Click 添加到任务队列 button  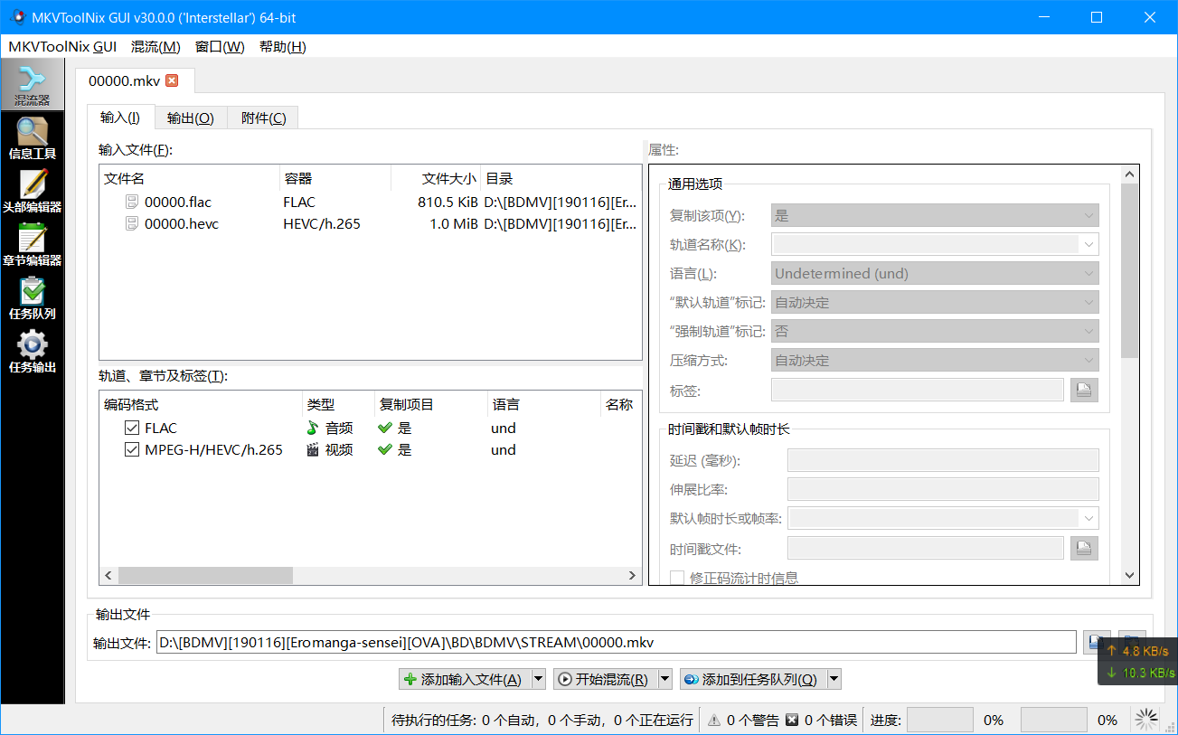(752, 679)
